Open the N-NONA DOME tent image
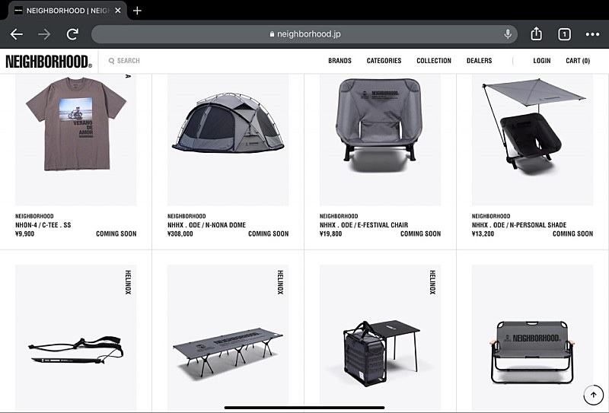 coord(228,140)
